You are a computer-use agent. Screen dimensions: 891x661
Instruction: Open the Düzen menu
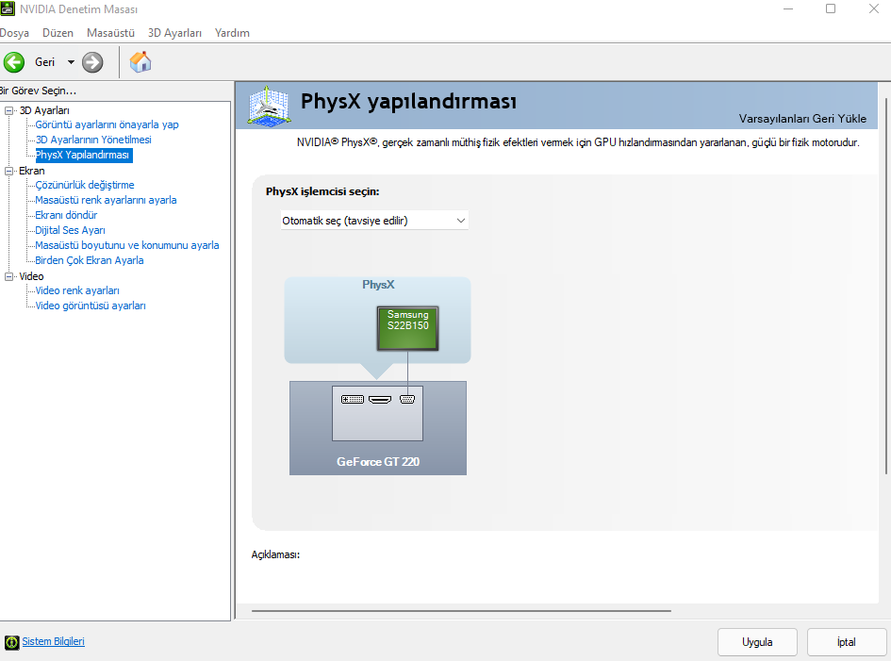tap(58, 33)
